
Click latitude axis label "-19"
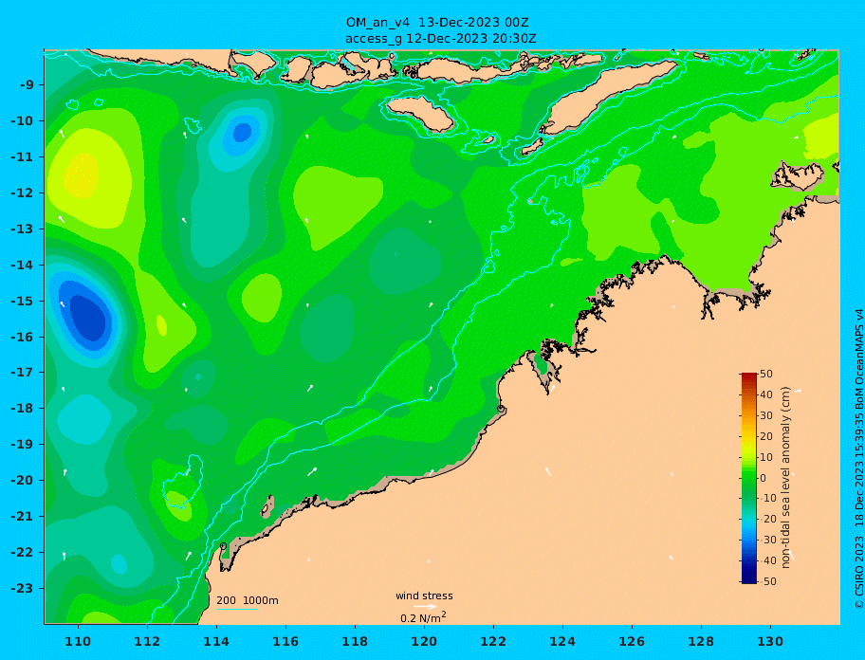pos(22,445)
